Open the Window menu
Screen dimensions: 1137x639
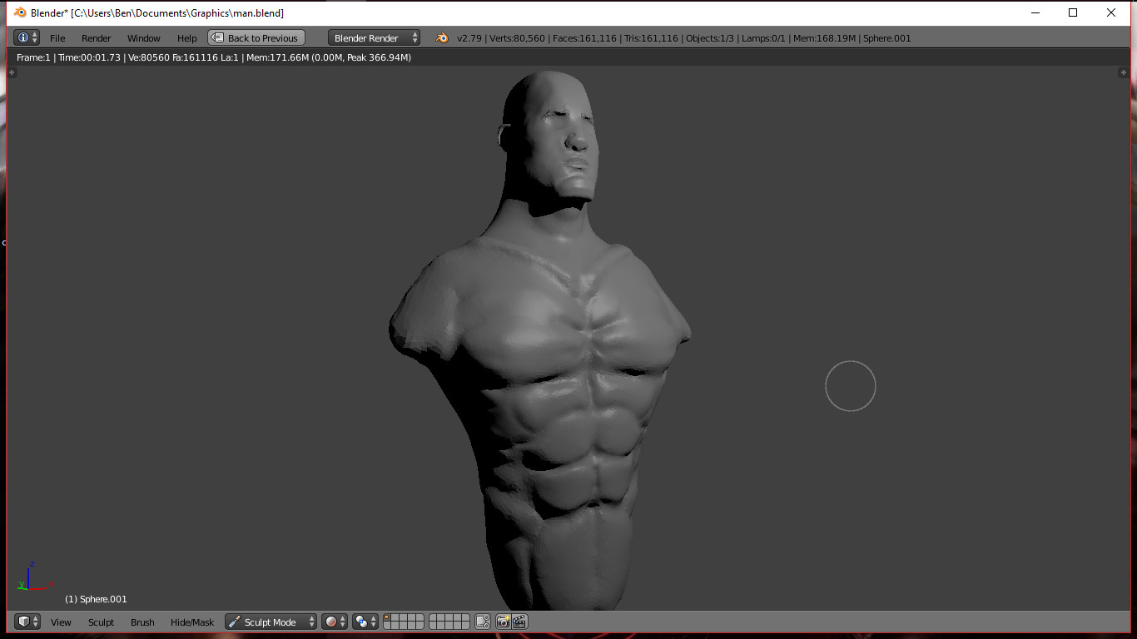pyautogui.click(x=144, y=38)
